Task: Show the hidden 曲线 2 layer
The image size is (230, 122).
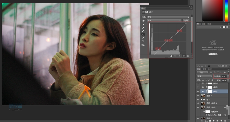Action: click(x=199, y=87)
